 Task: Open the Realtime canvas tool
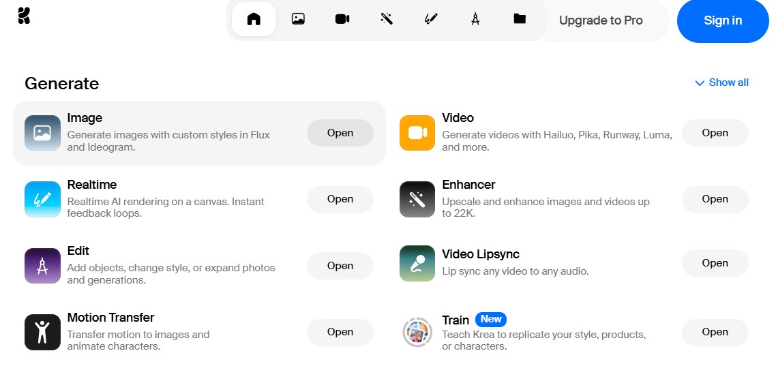340,199
